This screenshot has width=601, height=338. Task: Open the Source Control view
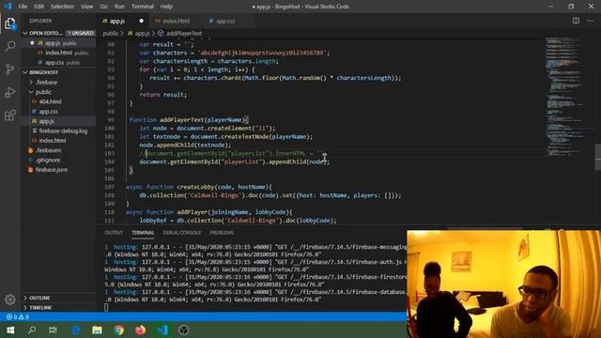click(10, 69)
